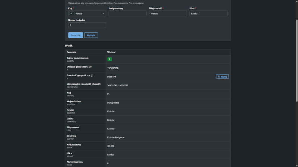Click the Jakość geokodowania parameter label
Viewport: 298px width, 167px height.
coord(77,58)
